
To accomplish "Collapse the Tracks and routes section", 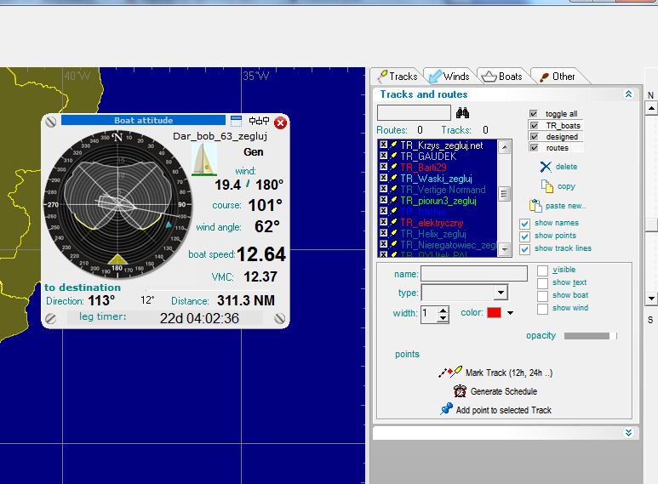I will coord(628,94).
